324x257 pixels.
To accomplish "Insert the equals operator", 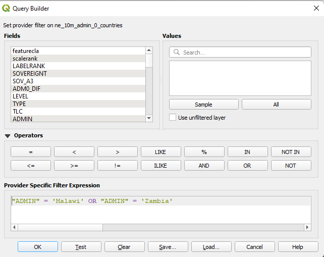I will 31,152.
